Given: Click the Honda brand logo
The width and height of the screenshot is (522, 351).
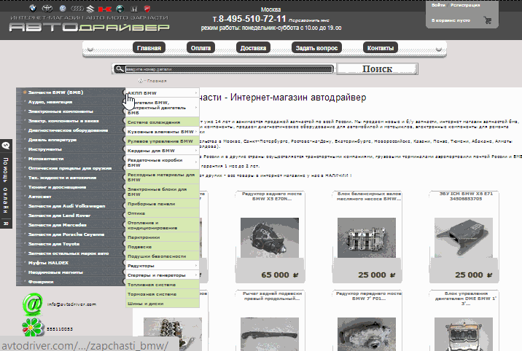Looking at the screenshot, I should (x=134, y=9).
